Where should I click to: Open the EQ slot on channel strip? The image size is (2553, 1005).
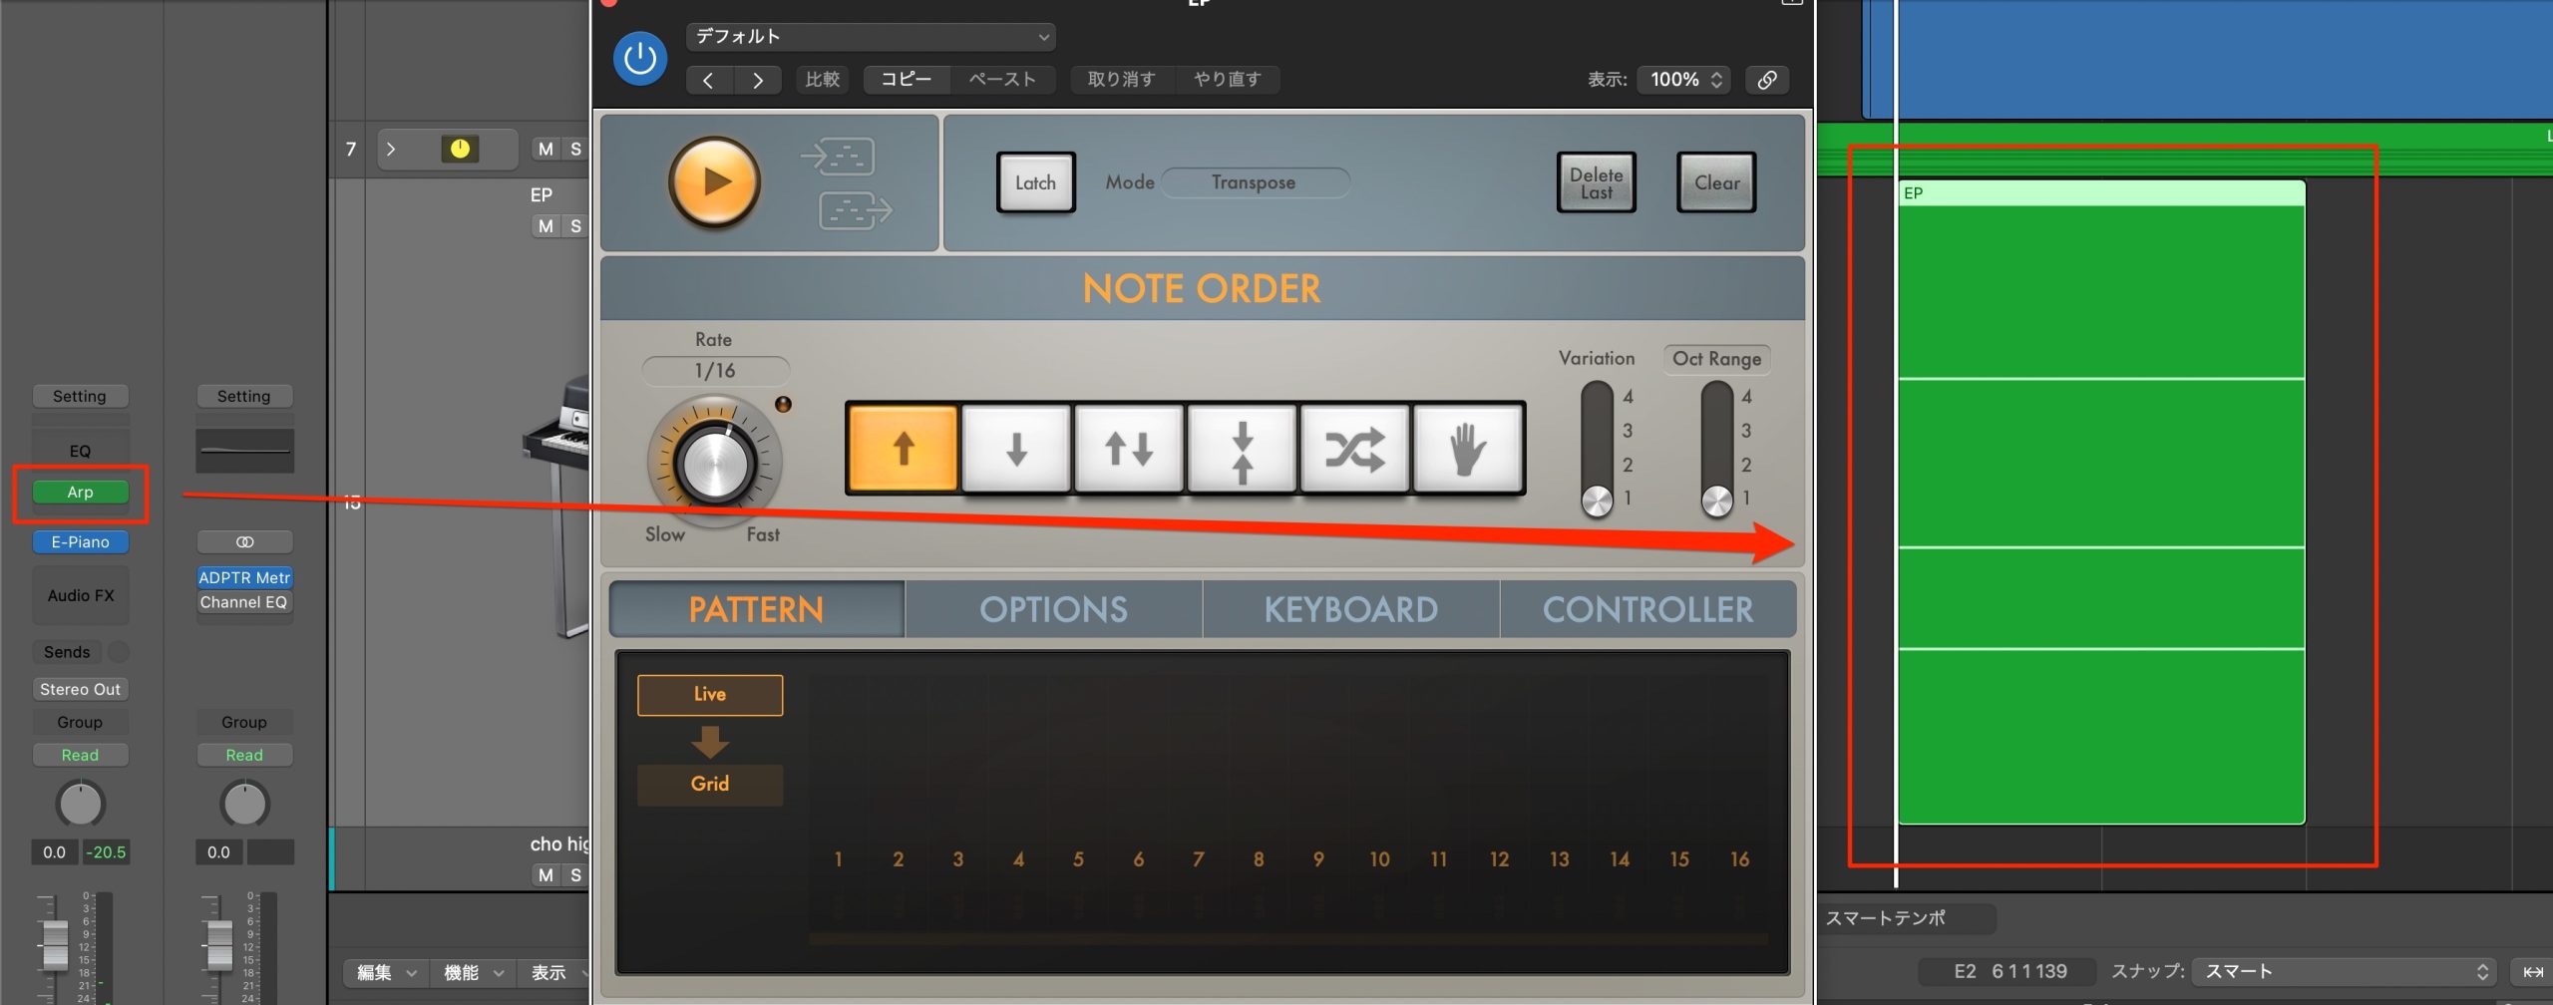pyautogui.click(x=81, y=451)
